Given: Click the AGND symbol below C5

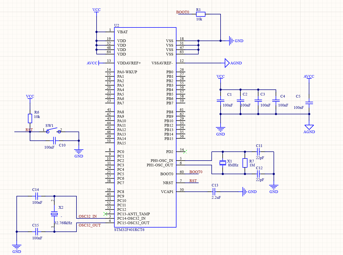Looking at the screenshot, I should (309, 127).
